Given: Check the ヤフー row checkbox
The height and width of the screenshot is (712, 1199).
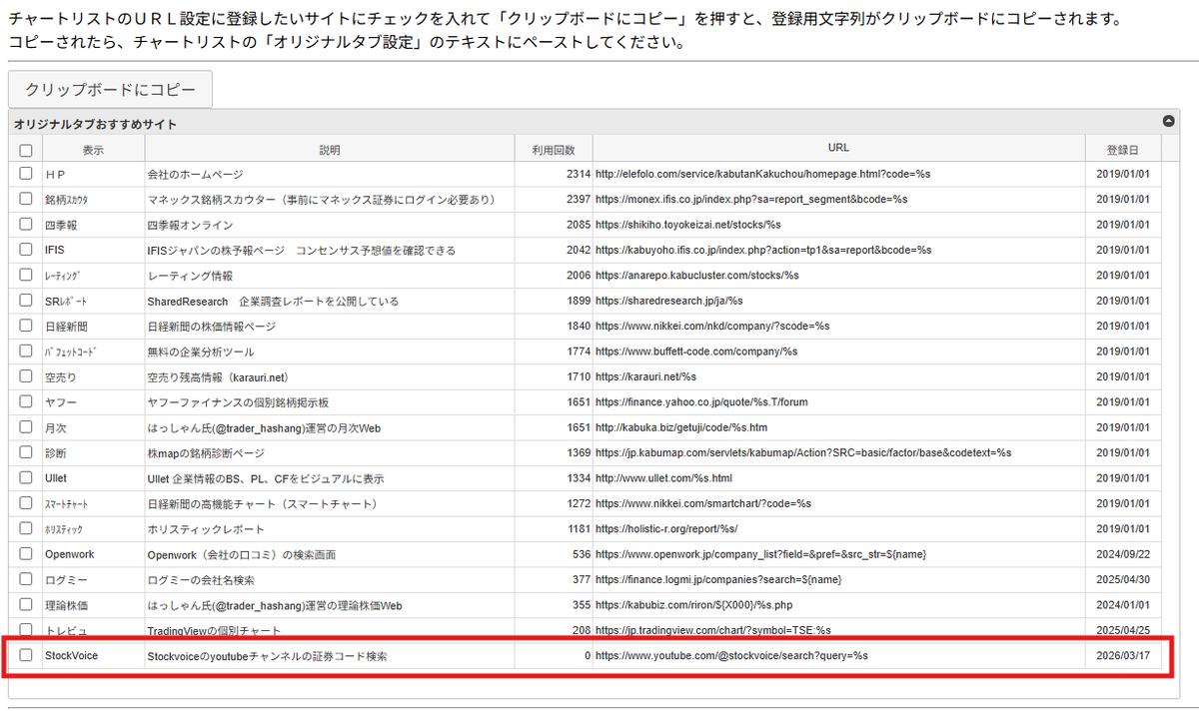Looking at the screenshot, I should point(26,401).
